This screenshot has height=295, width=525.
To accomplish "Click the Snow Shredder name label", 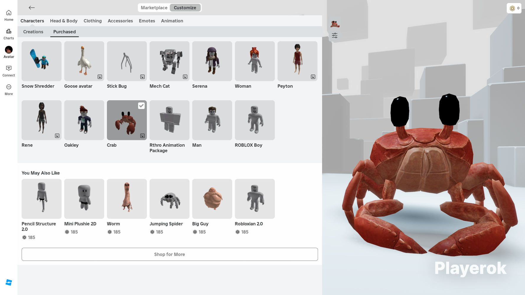I will point(38,86).
